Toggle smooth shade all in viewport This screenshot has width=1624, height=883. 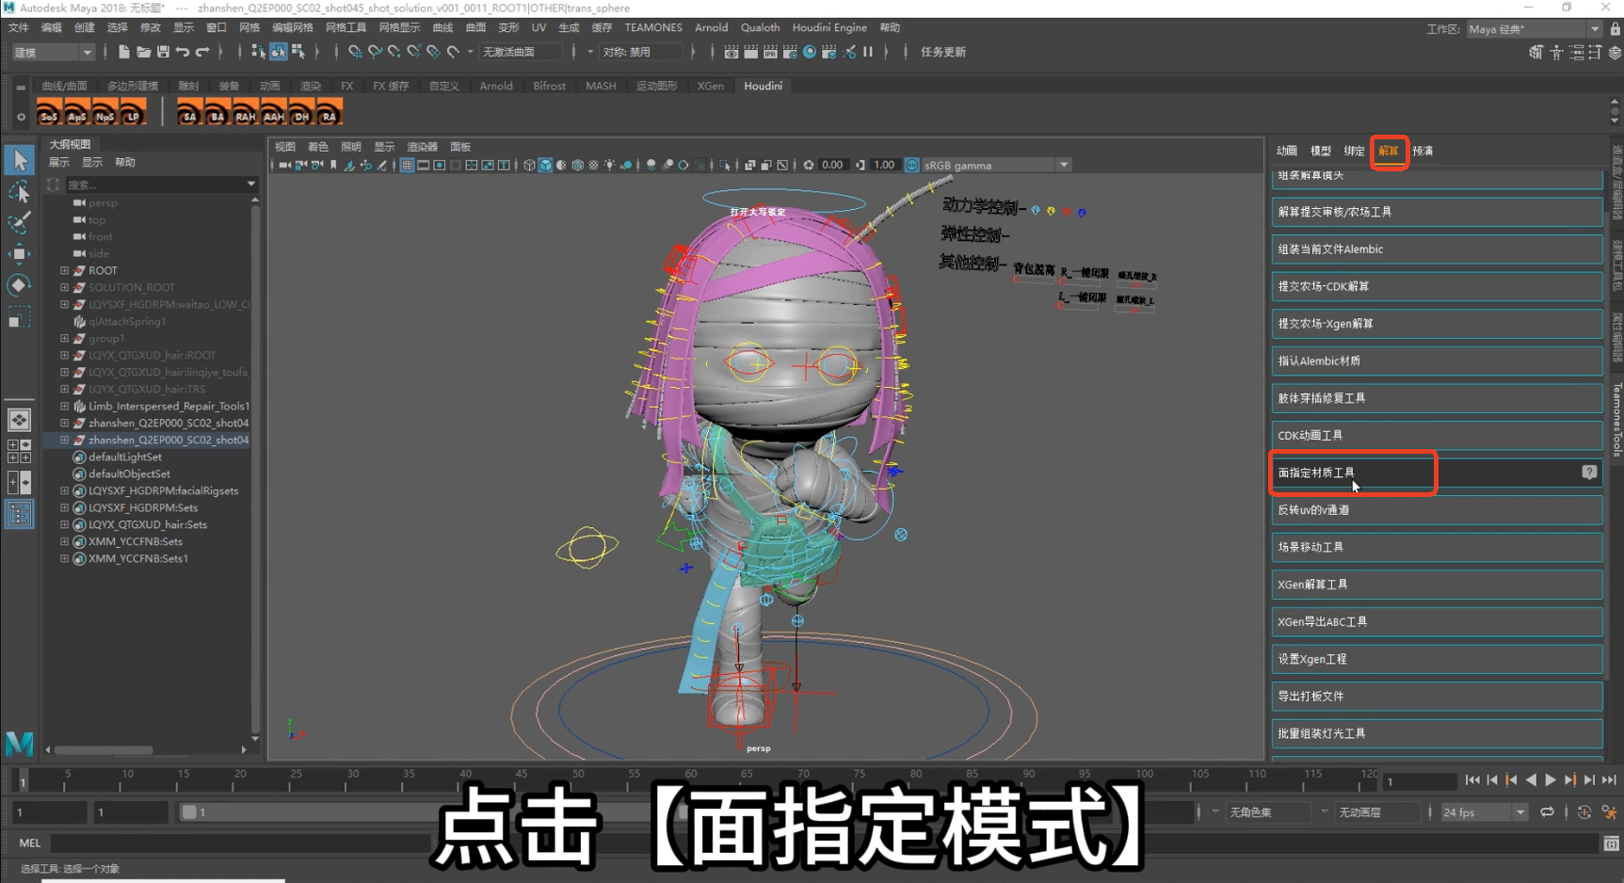tap(545, 166)
